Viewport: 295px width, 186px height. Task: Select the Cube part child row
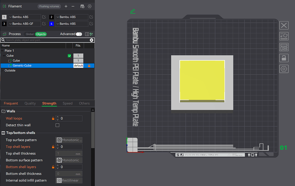pos(48,61)
